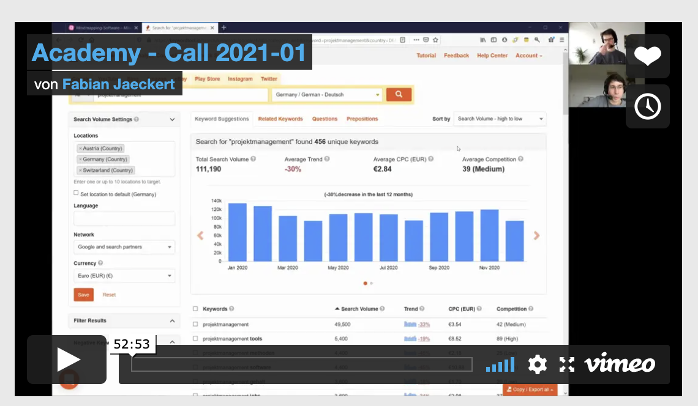The height and width of the screenshot is (406, 698).
Task: Adjust volume using the blue volume bars
Action: pyautogui.click(x=500, y=366)
